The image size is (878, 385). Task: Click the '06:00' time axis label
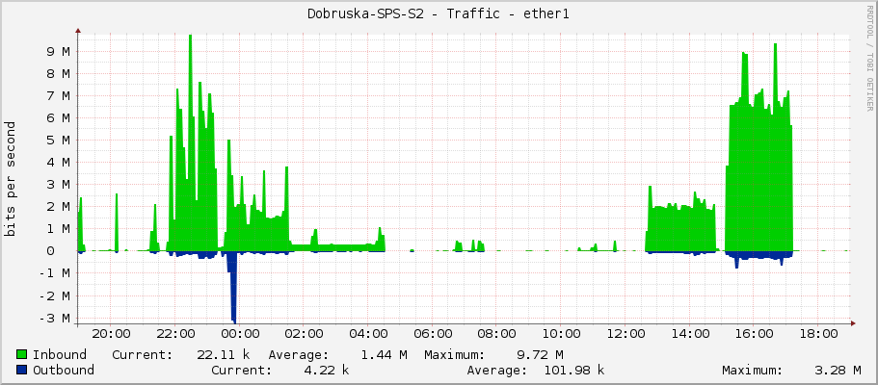click(433, 334)
